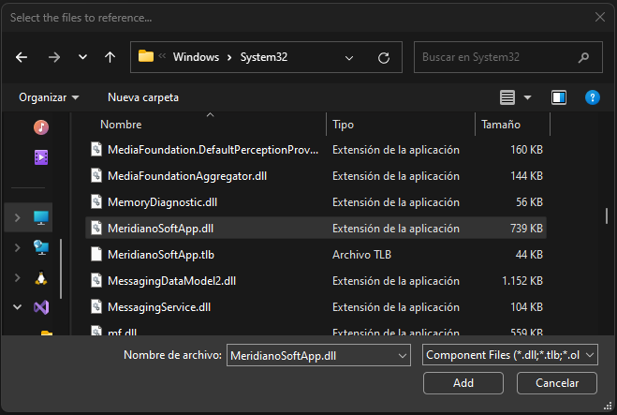Expand the Network tree node
The width and height of the screenshot is (617, 415).
click(17, 247)
